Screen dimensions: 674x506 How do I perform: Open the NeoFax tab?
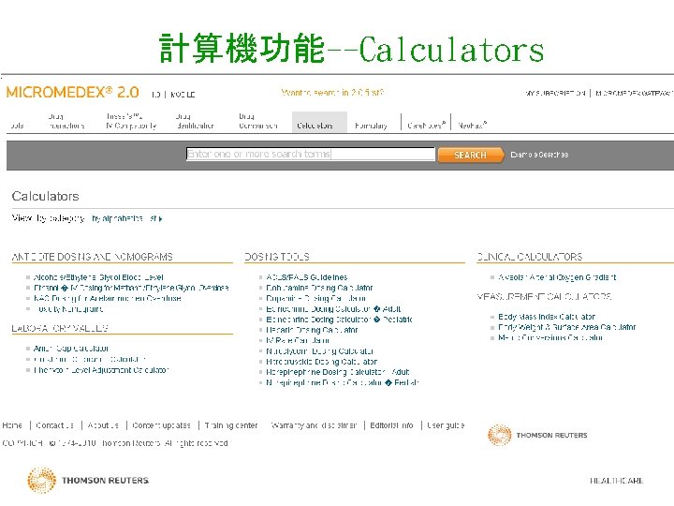point(472,126)
